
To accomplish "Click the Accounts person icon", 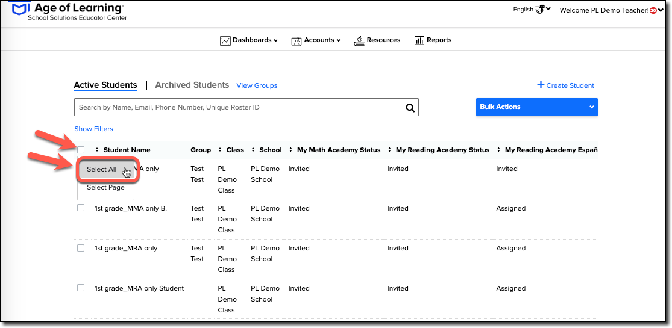I will tap(297, 41).
